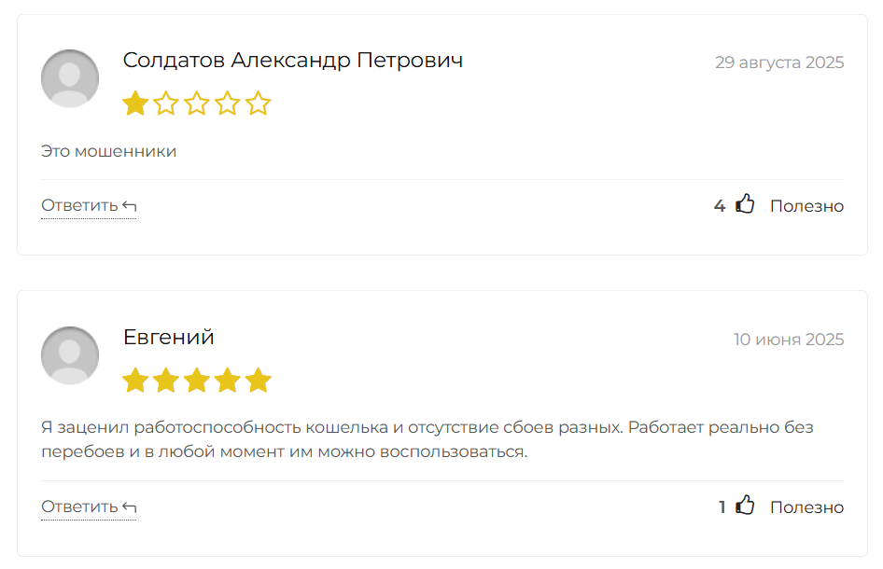Click the third star of Солдатов's rating
Viewport: 883px width, 569px height.
tap(197, 104)
